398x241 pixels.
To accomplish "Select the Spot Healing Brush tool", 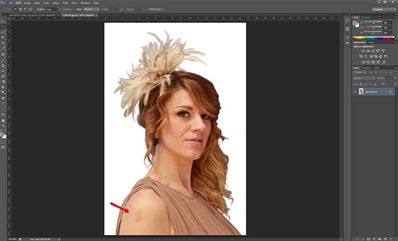I will [3, 55].
